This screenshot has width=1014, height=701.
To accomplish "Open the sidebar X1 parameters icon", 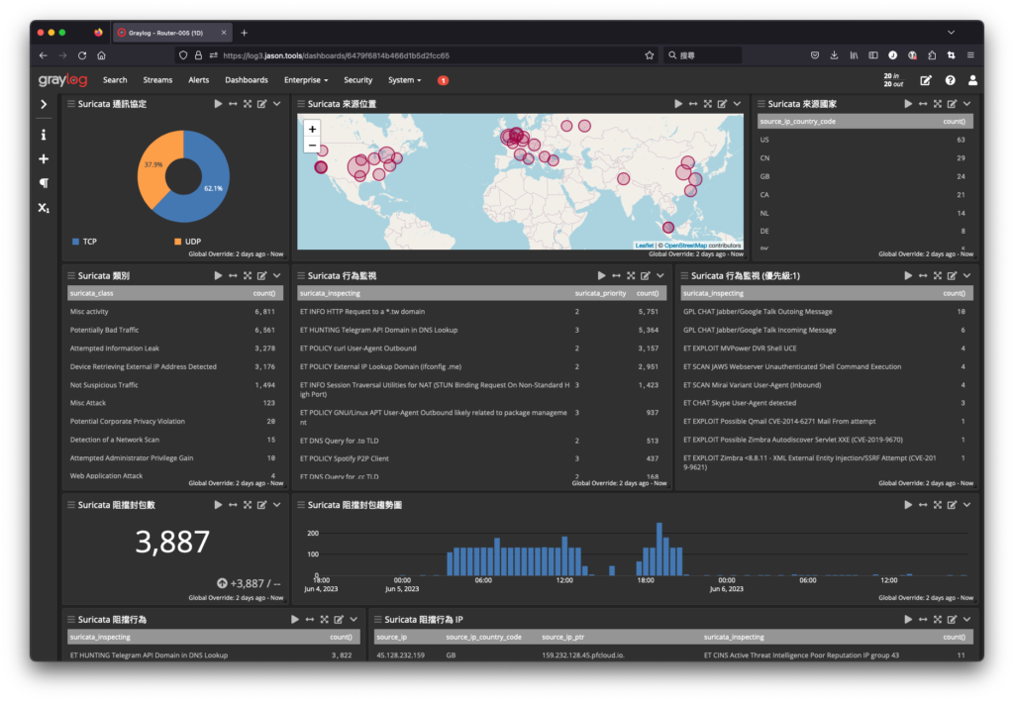I will coord(44,208).
